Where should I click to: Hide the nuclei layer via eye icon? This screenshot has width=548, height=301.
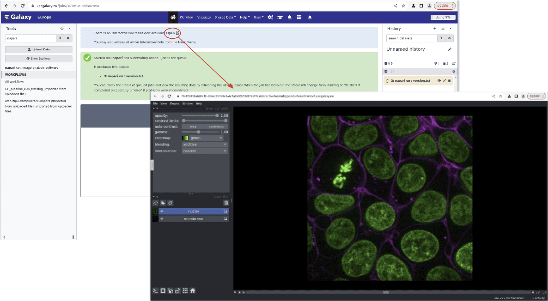click(x=162, y=211)
